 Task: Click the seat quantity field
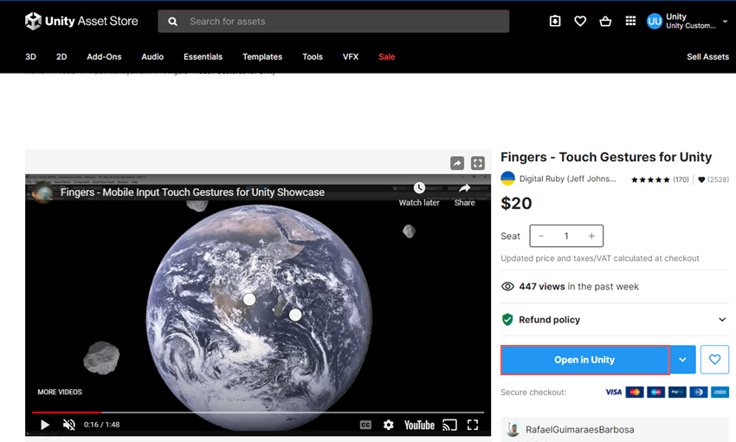(566, 236)
